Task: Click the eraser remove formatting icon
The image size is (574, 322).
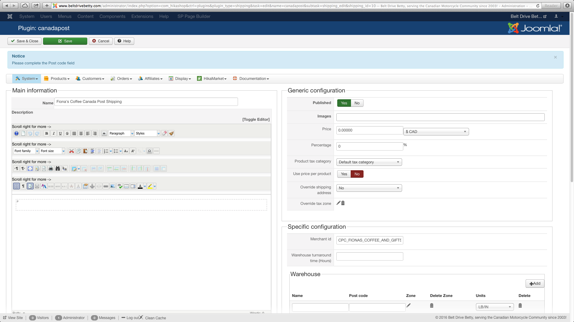Action: pos(164,133)
